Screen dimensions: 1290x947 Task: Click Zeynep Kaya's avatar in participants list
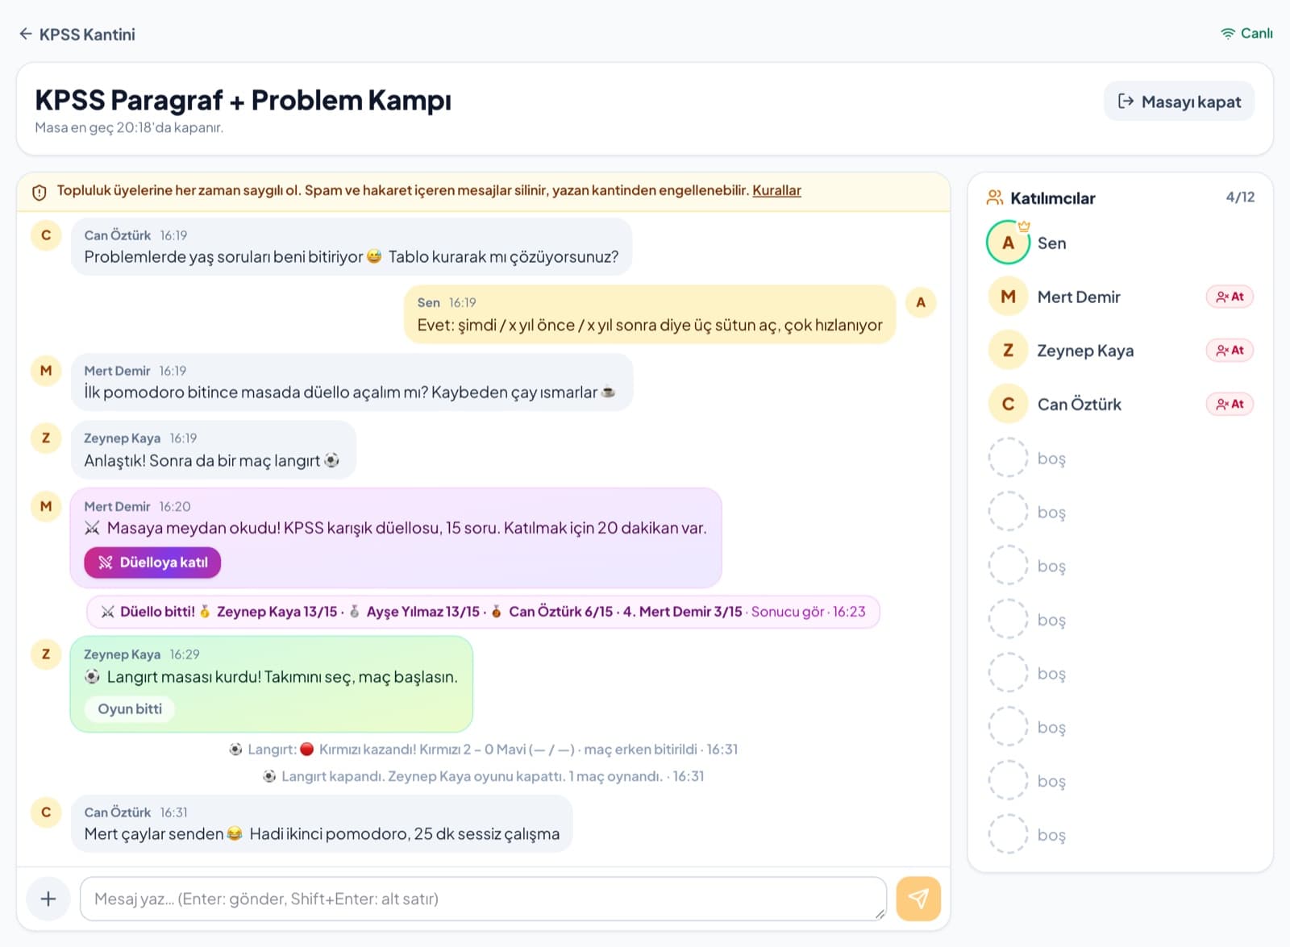(1008, 351)
